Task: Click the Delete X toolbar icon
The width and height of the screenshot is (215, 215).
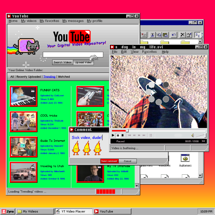Action: [182, 35]
